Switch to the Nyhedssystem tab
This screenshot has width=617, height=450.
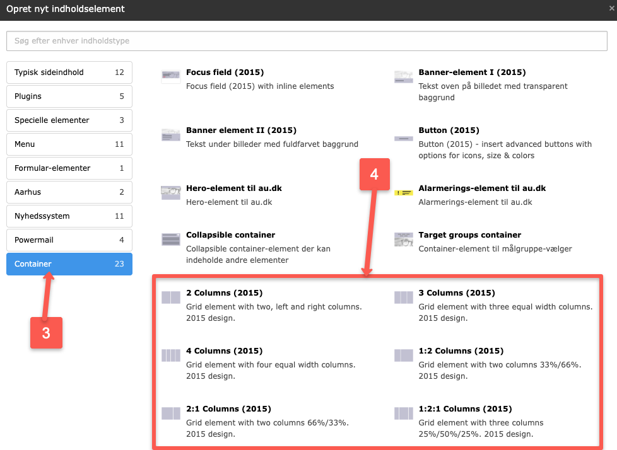pyautogui.click(x=69, y=216)
